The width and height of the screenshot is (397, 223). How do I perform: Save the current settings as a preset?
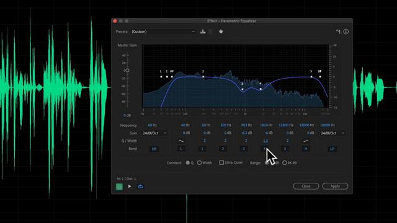pyautogui.click(x=203, y=32)
